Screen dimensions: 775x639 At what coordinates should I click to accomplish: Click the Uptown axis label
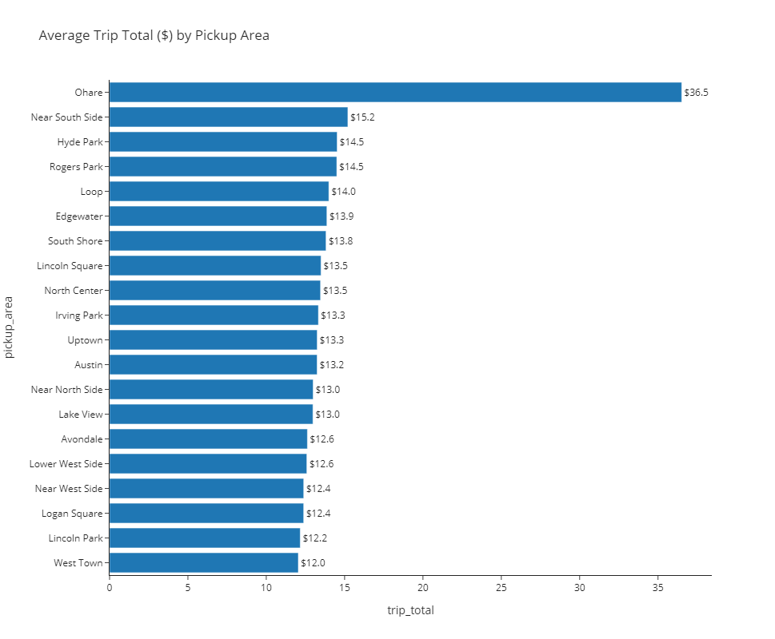coord(85,340)
